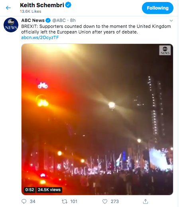Open the @ABC handle
Viewport: 179px width, 207px height.
coord(59,20)
